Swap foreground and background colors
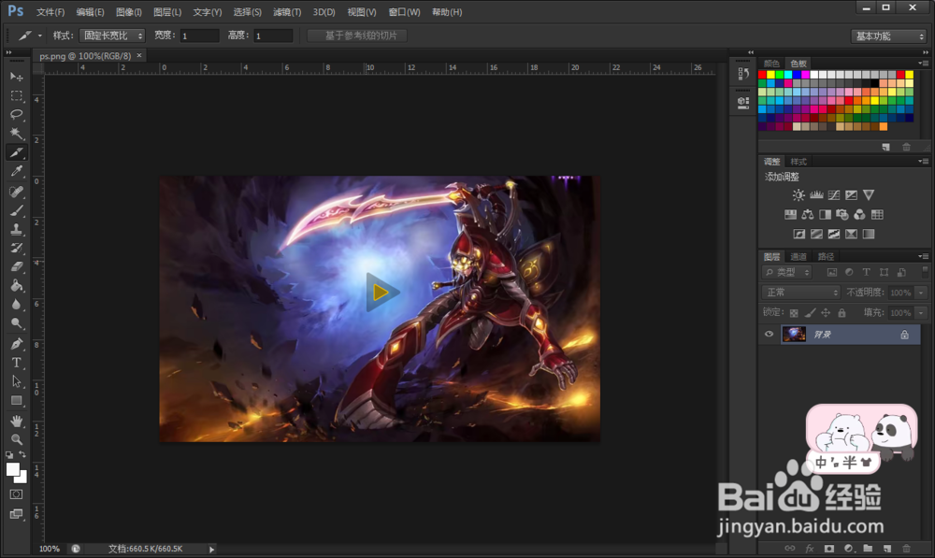Viewport: 935px width, 558px height. coord(22,455)
